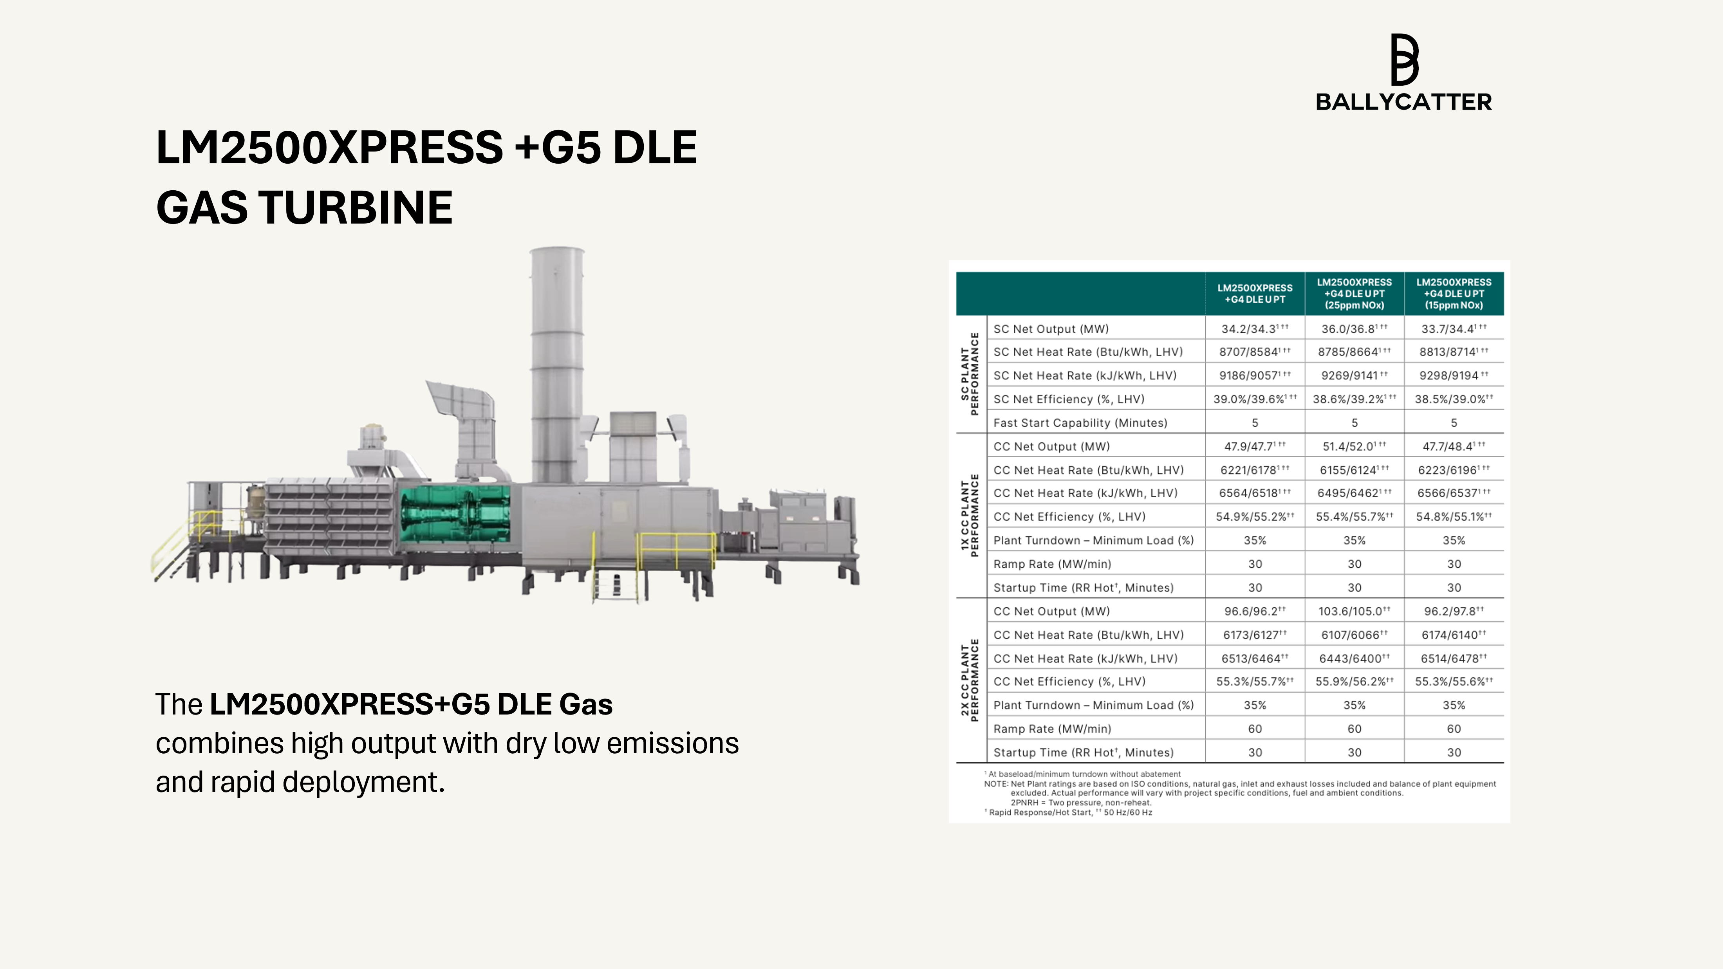Click the cell value '55.3%/55.6%'
This screenshot has width=1723, height=969.
click(1454, 682)
